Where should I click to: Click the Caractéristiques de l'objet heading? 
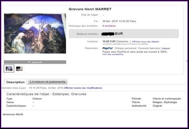pos(46,94)
